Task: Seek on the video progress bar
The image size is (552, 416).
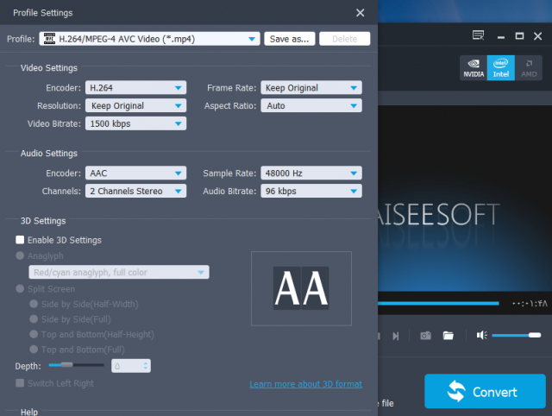Action: (439, 303)
